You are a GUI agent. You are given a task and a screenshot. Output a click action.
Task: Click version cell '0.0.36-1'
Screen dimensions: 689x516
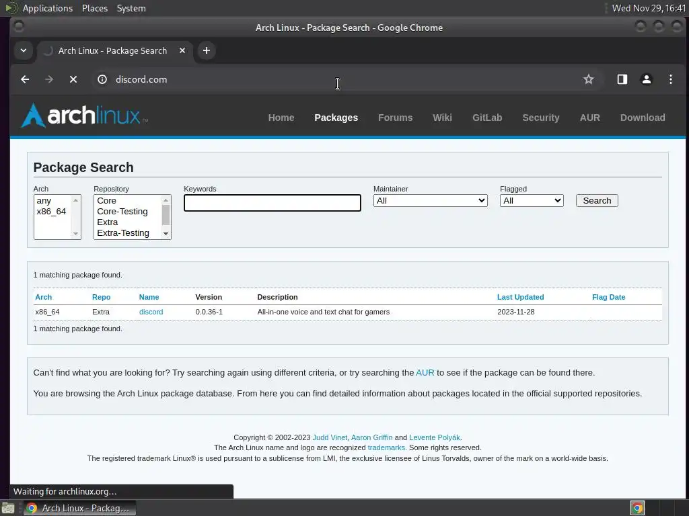click(x=209, y=312)
